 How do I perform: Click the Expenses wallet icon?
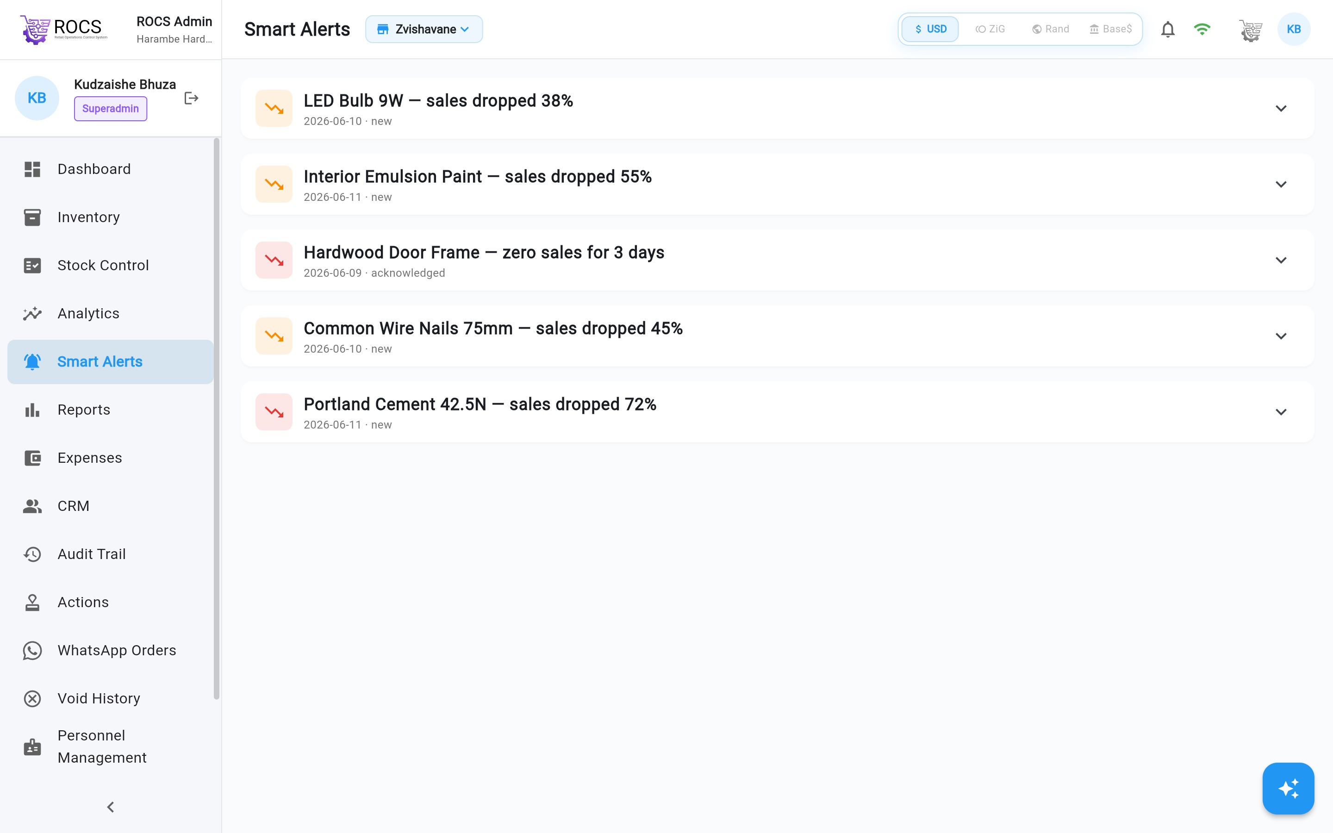pos(32,458)
